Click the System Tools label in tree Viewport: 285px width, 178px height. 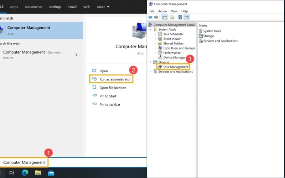(167, 29)
